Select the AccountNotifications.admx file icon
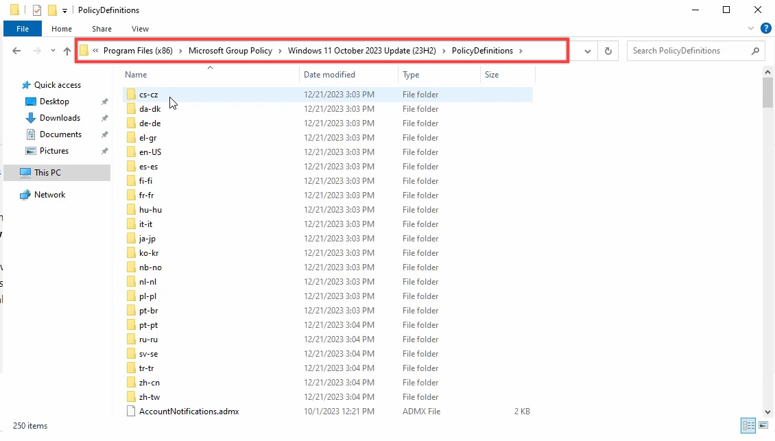This screenshot has width=775, height=441. [131, 411]
